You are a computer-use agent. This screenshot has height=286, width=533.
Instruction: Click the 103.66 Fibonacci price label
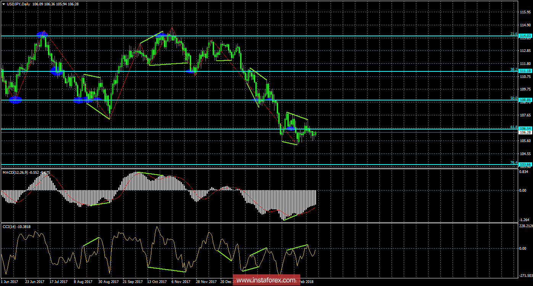point(525,164)
